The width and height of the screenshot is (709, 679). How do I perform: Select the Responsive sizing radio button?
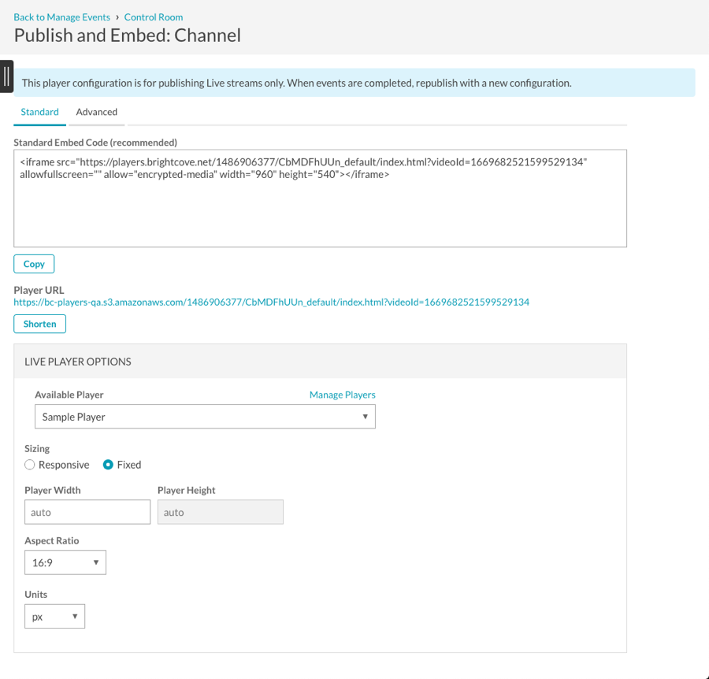click(x=30, y=465)
